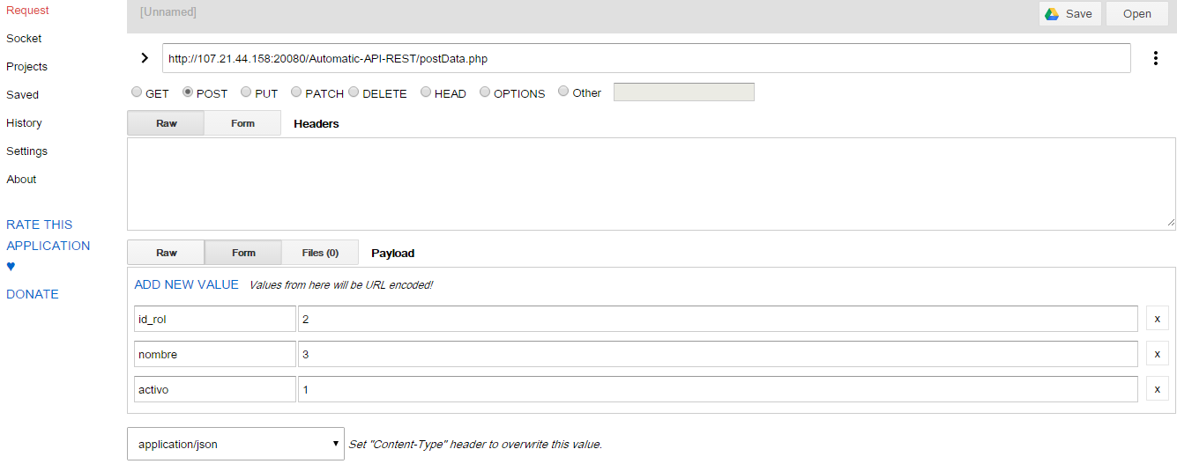Expand URL details with the chevron arrow

(145, 58)
